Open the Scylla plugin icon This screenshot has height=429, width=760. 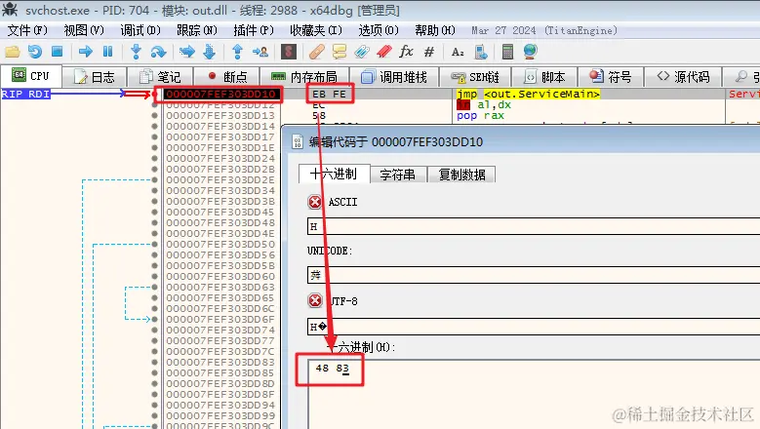tap(289, 52)
